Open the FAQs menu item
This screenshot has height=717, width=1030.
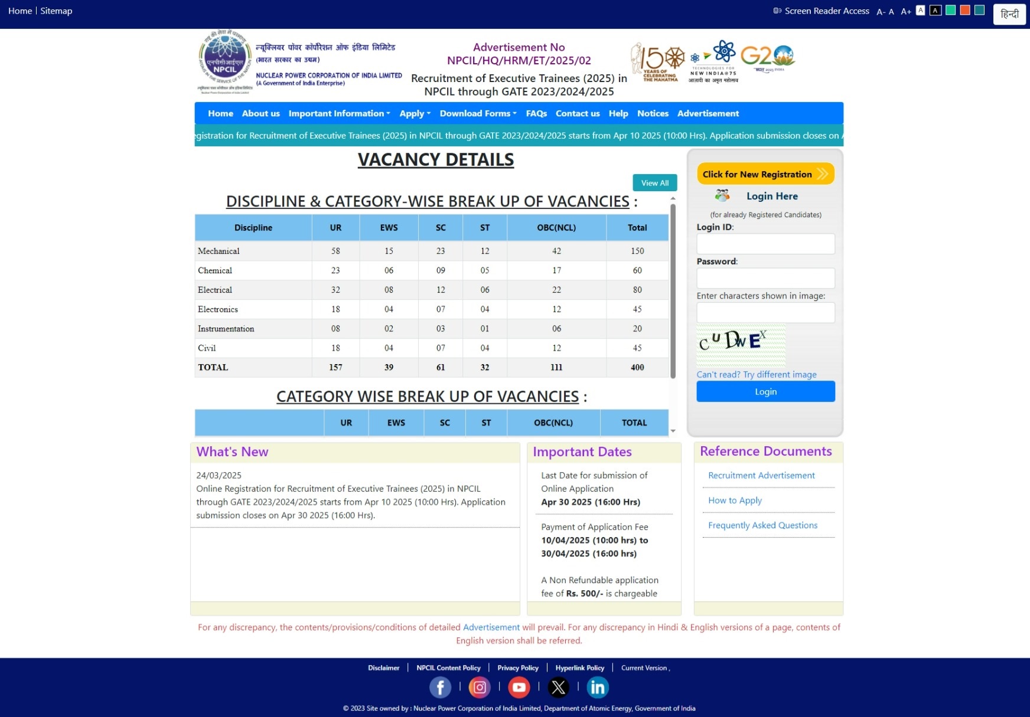coord(536,113)
